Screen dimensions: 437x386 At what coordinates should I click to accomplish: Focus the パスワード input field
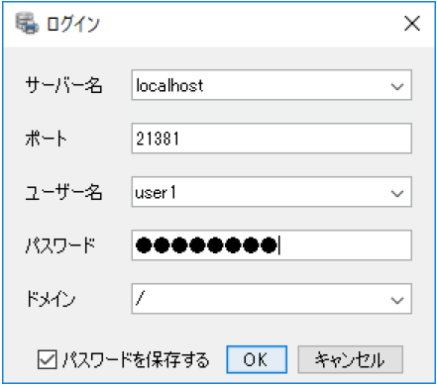tap(272, 245)
